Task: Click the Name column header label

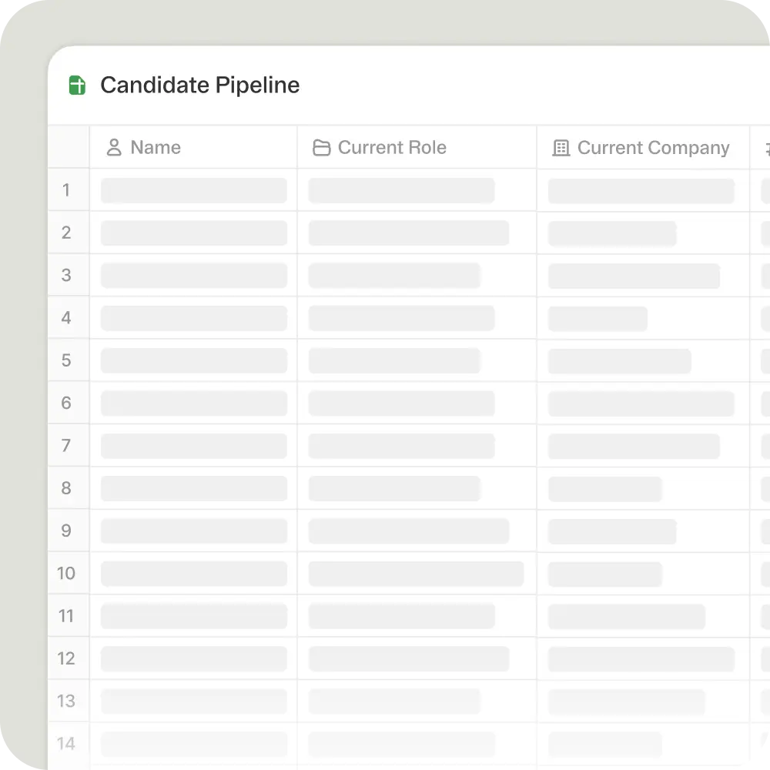Action: click(x=156, y=147)
